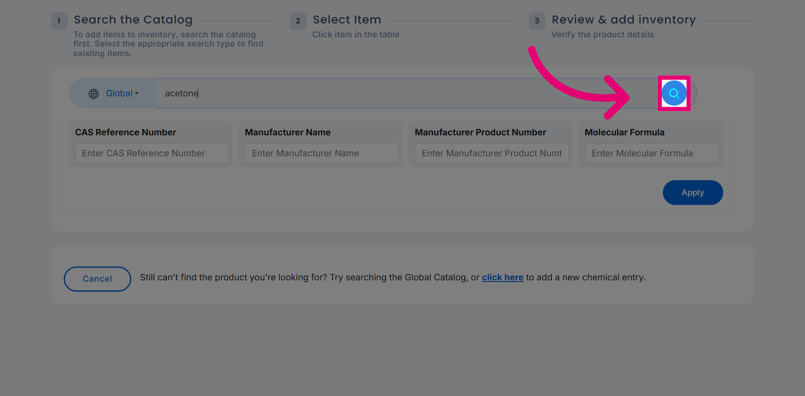Image resolution: width=805 pixels, height=396 pixels.
Task: Click the Apply button
Action: [693, 192]
